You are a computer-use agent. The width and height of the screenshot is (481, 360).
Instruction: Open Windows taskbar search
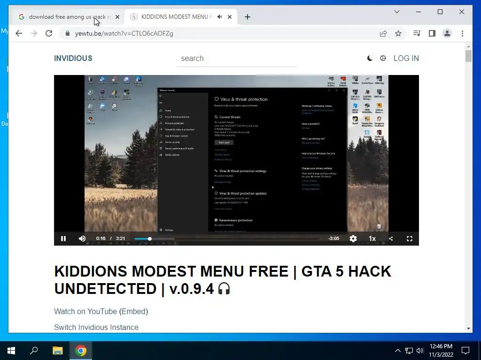coord(34,351)
